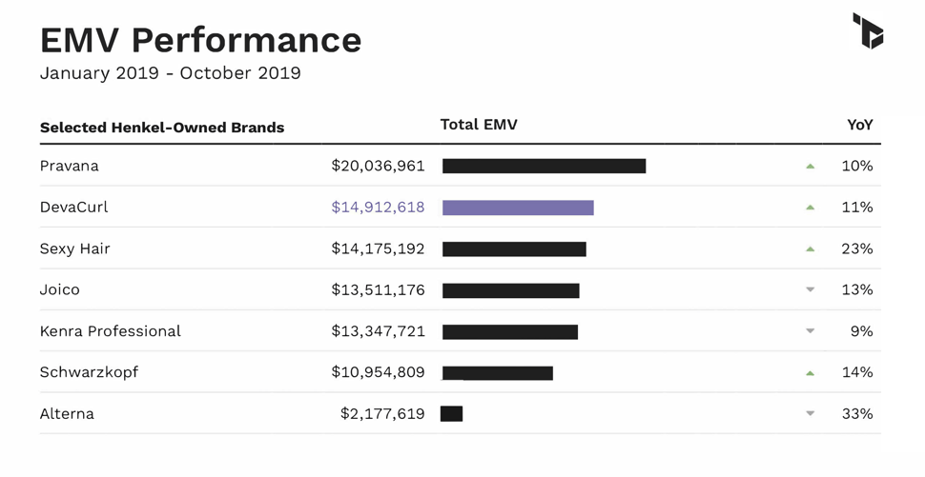Click Alterna's gray down arrow

(811, 414)
